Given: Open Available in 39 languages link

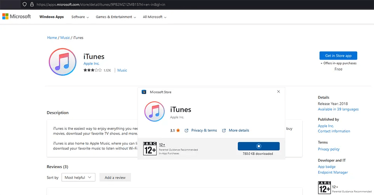Looking at the screenshot, I should tap(338, 109).
